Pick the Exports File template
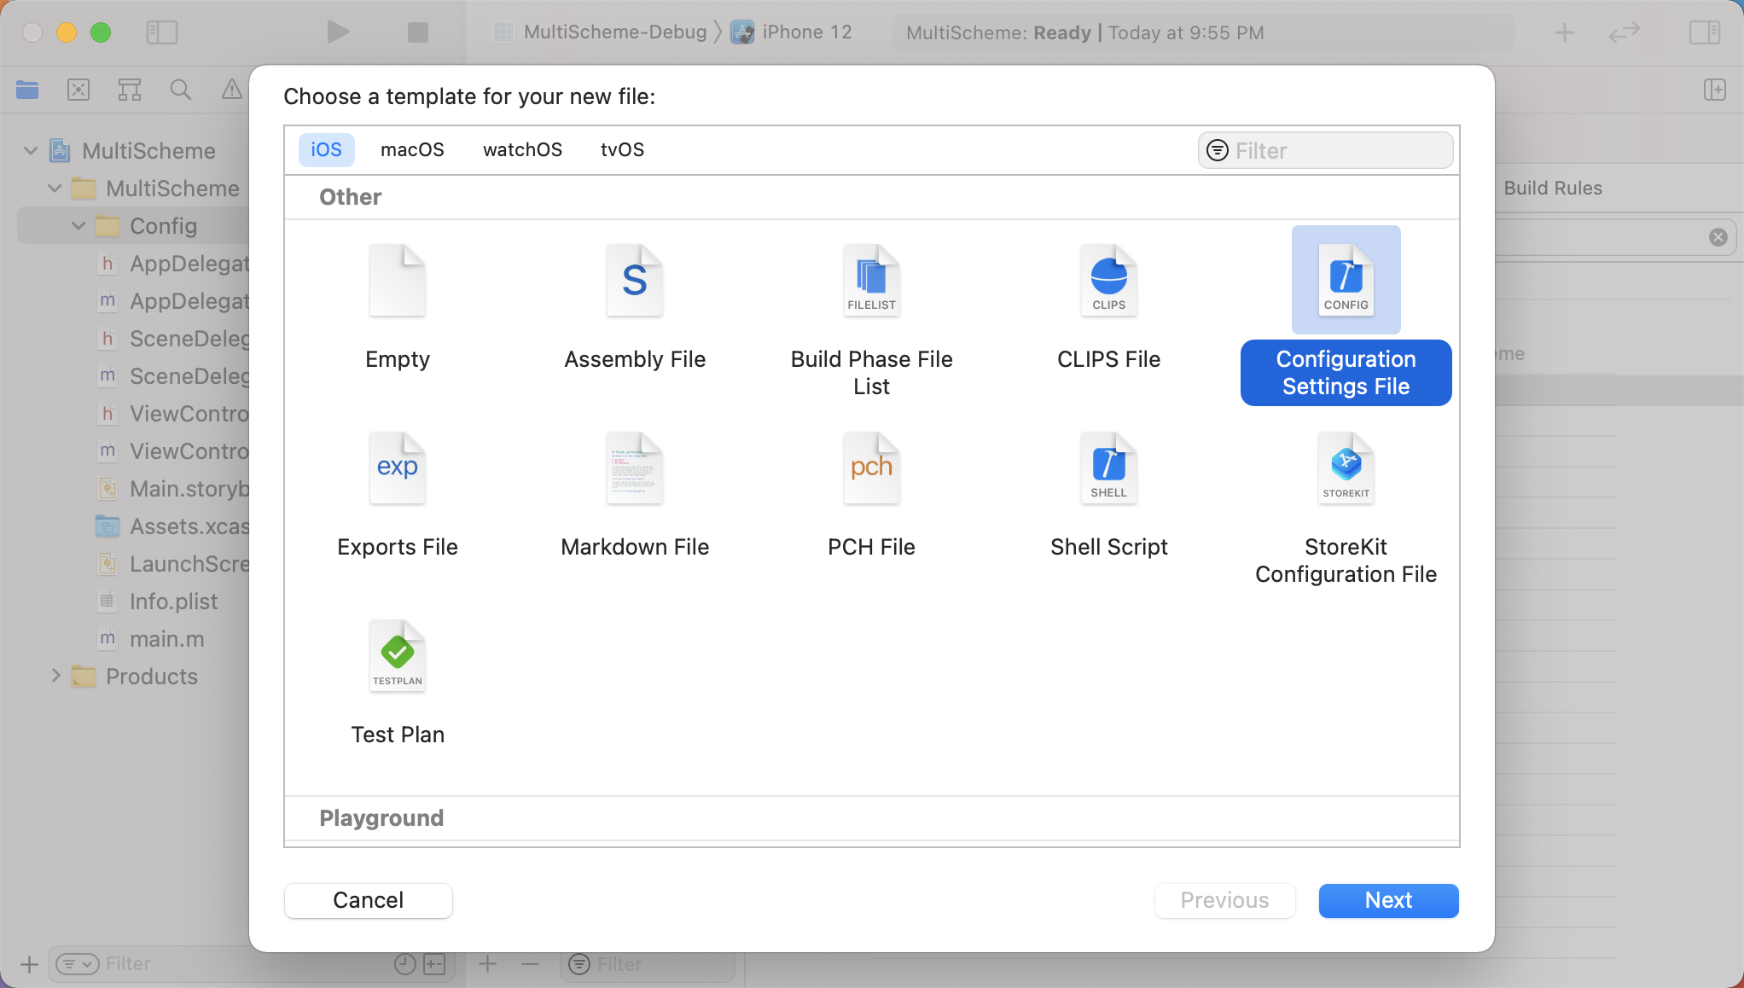This screenshot has width=1744, height=988. 397,468
